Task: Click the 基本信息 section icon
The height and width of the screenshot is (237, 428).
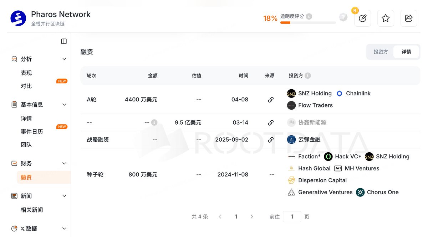Action: click(x=14, y=105)
